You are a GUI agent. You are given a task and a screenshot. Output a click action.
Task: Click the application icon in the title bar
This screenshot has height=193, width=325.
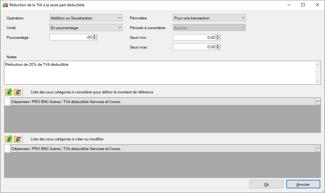click(5, 5)
